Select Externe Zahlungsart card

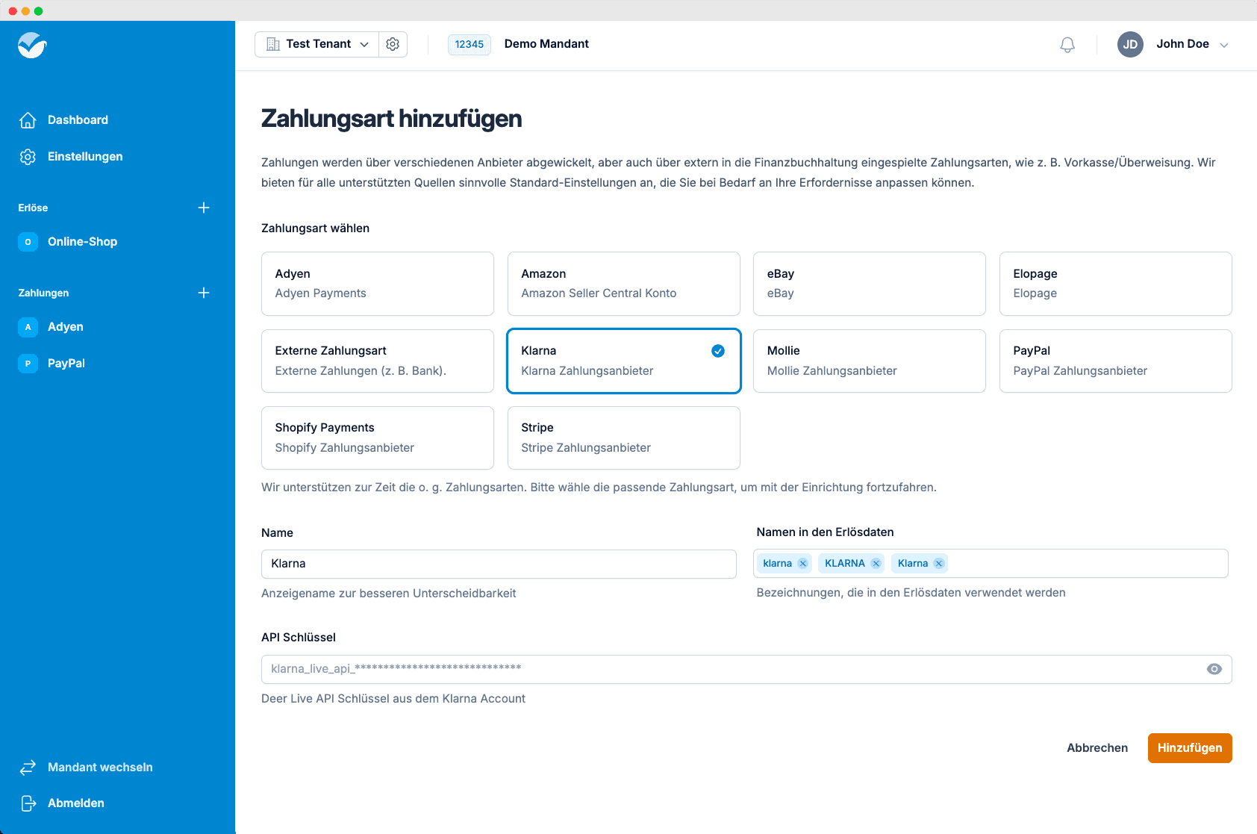[378, 361]
